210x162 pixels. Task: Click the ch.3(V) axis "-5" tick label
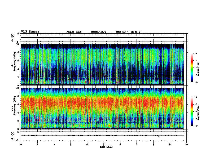tap(18, 140)
